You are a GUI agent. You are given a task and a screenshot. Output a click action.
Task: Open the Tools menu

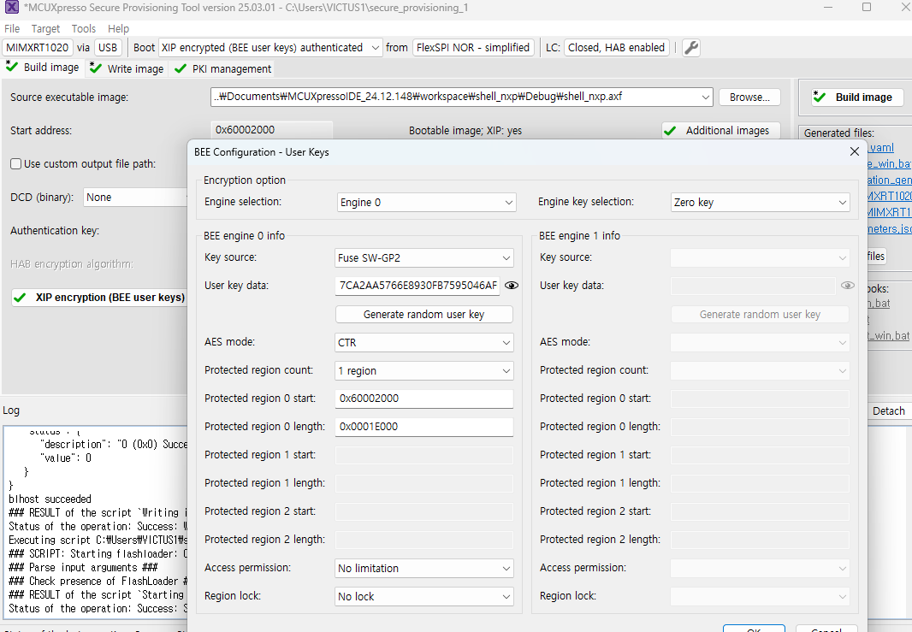coord(84,28)
